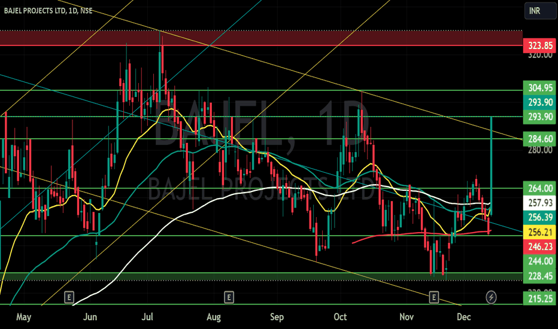The image size is (558, 329).
Task: Click the Aug label on time axis
Action: coord(214,317)
